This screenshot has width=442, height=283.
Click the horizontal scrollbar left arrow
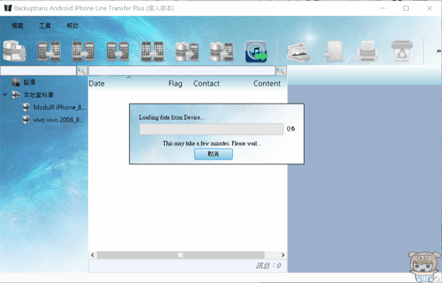pos(92,255)
